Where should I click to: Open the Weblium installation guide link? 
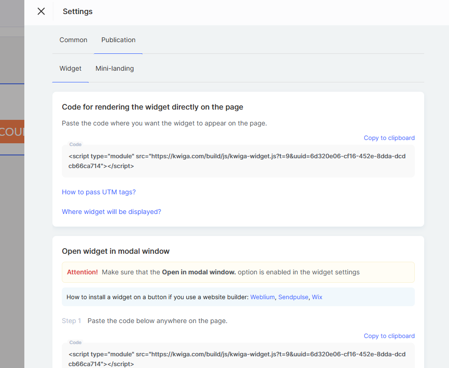pyautogui.click(x=263, y=297)
